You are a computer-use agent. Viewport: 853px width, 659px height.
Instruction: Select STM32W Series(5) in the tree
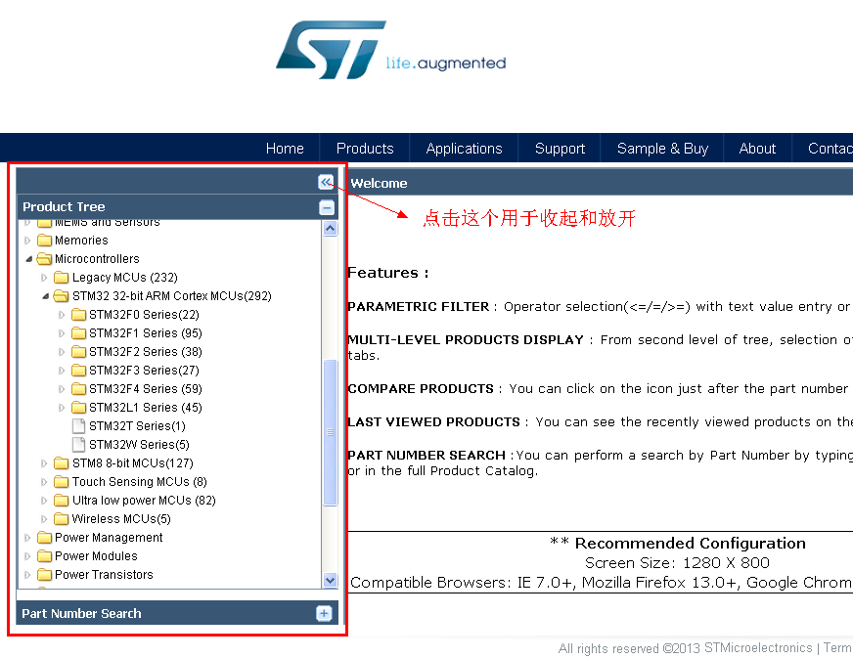(x=139, y=444)
